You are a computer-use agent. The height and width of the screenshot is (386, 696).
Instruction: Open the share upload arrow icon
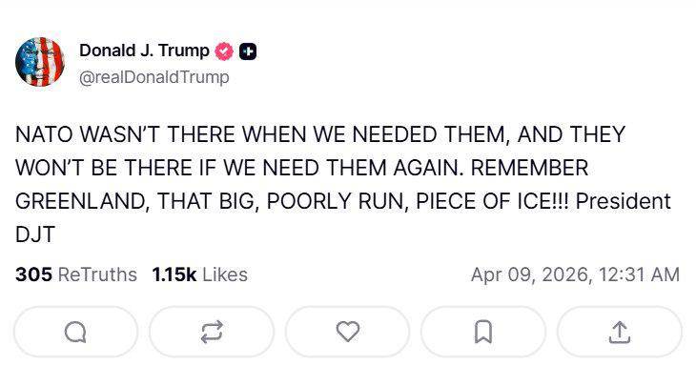coord(619,331)
